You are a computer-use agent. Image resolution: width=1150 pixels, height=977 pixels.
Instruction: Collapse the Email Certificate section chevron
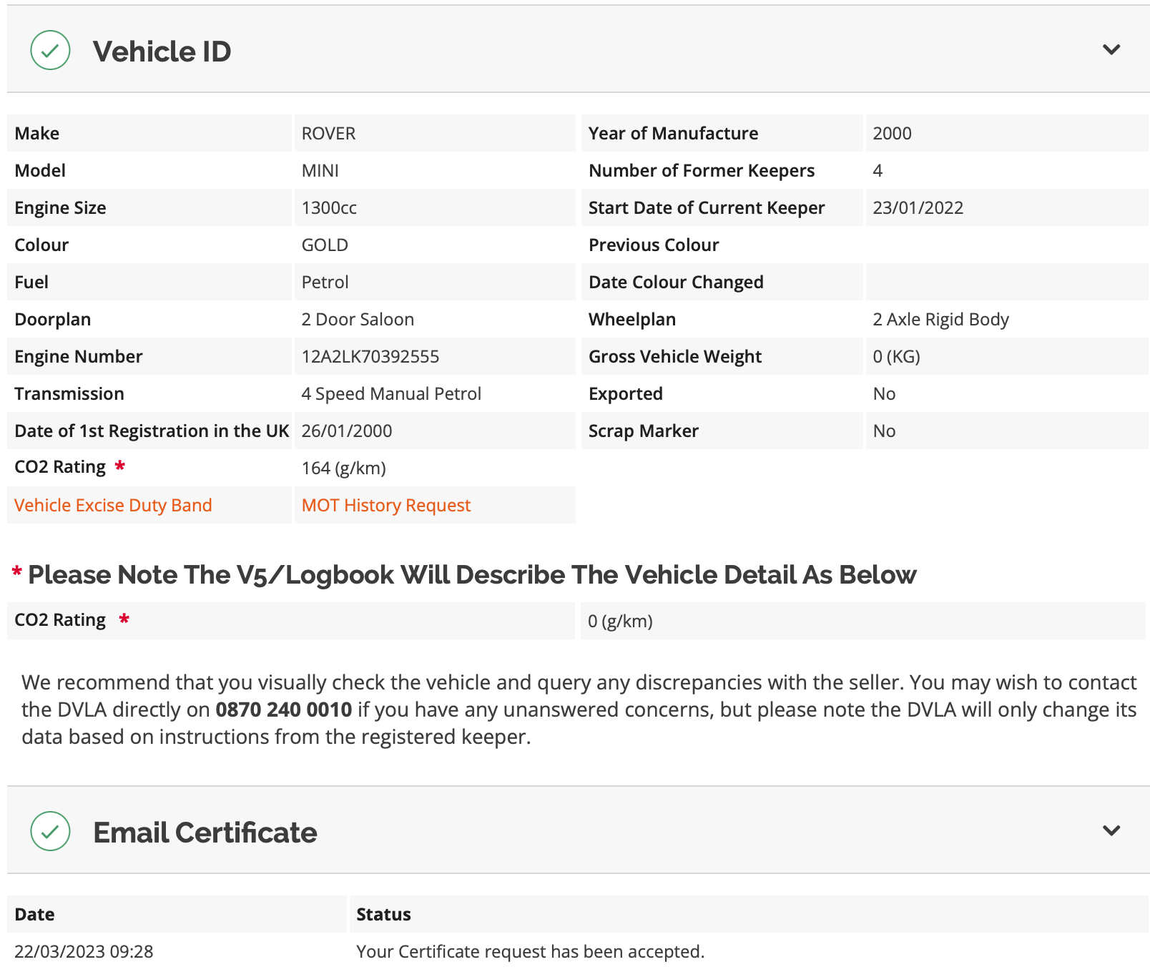pos(1111,830)
